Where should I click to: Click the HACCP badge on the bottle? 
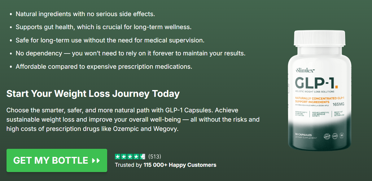pyautogui.click(x=327, y=136)
